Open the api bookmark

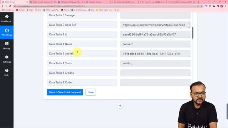click(116, 10)
